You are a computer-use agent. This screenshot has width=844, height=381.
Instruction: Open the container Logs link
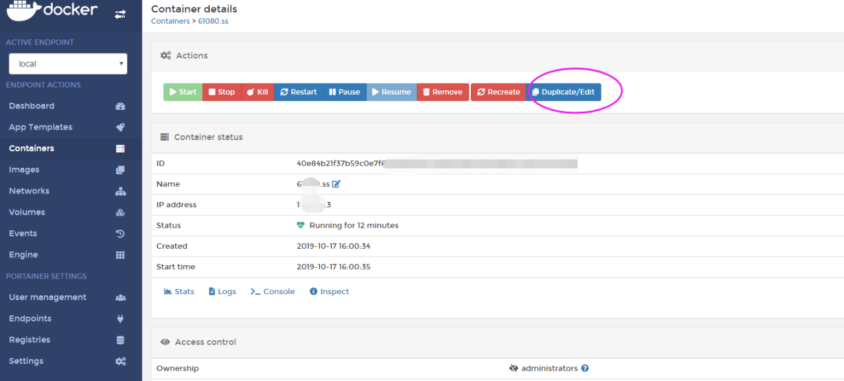pyautogui.click(x=222, y=292)
